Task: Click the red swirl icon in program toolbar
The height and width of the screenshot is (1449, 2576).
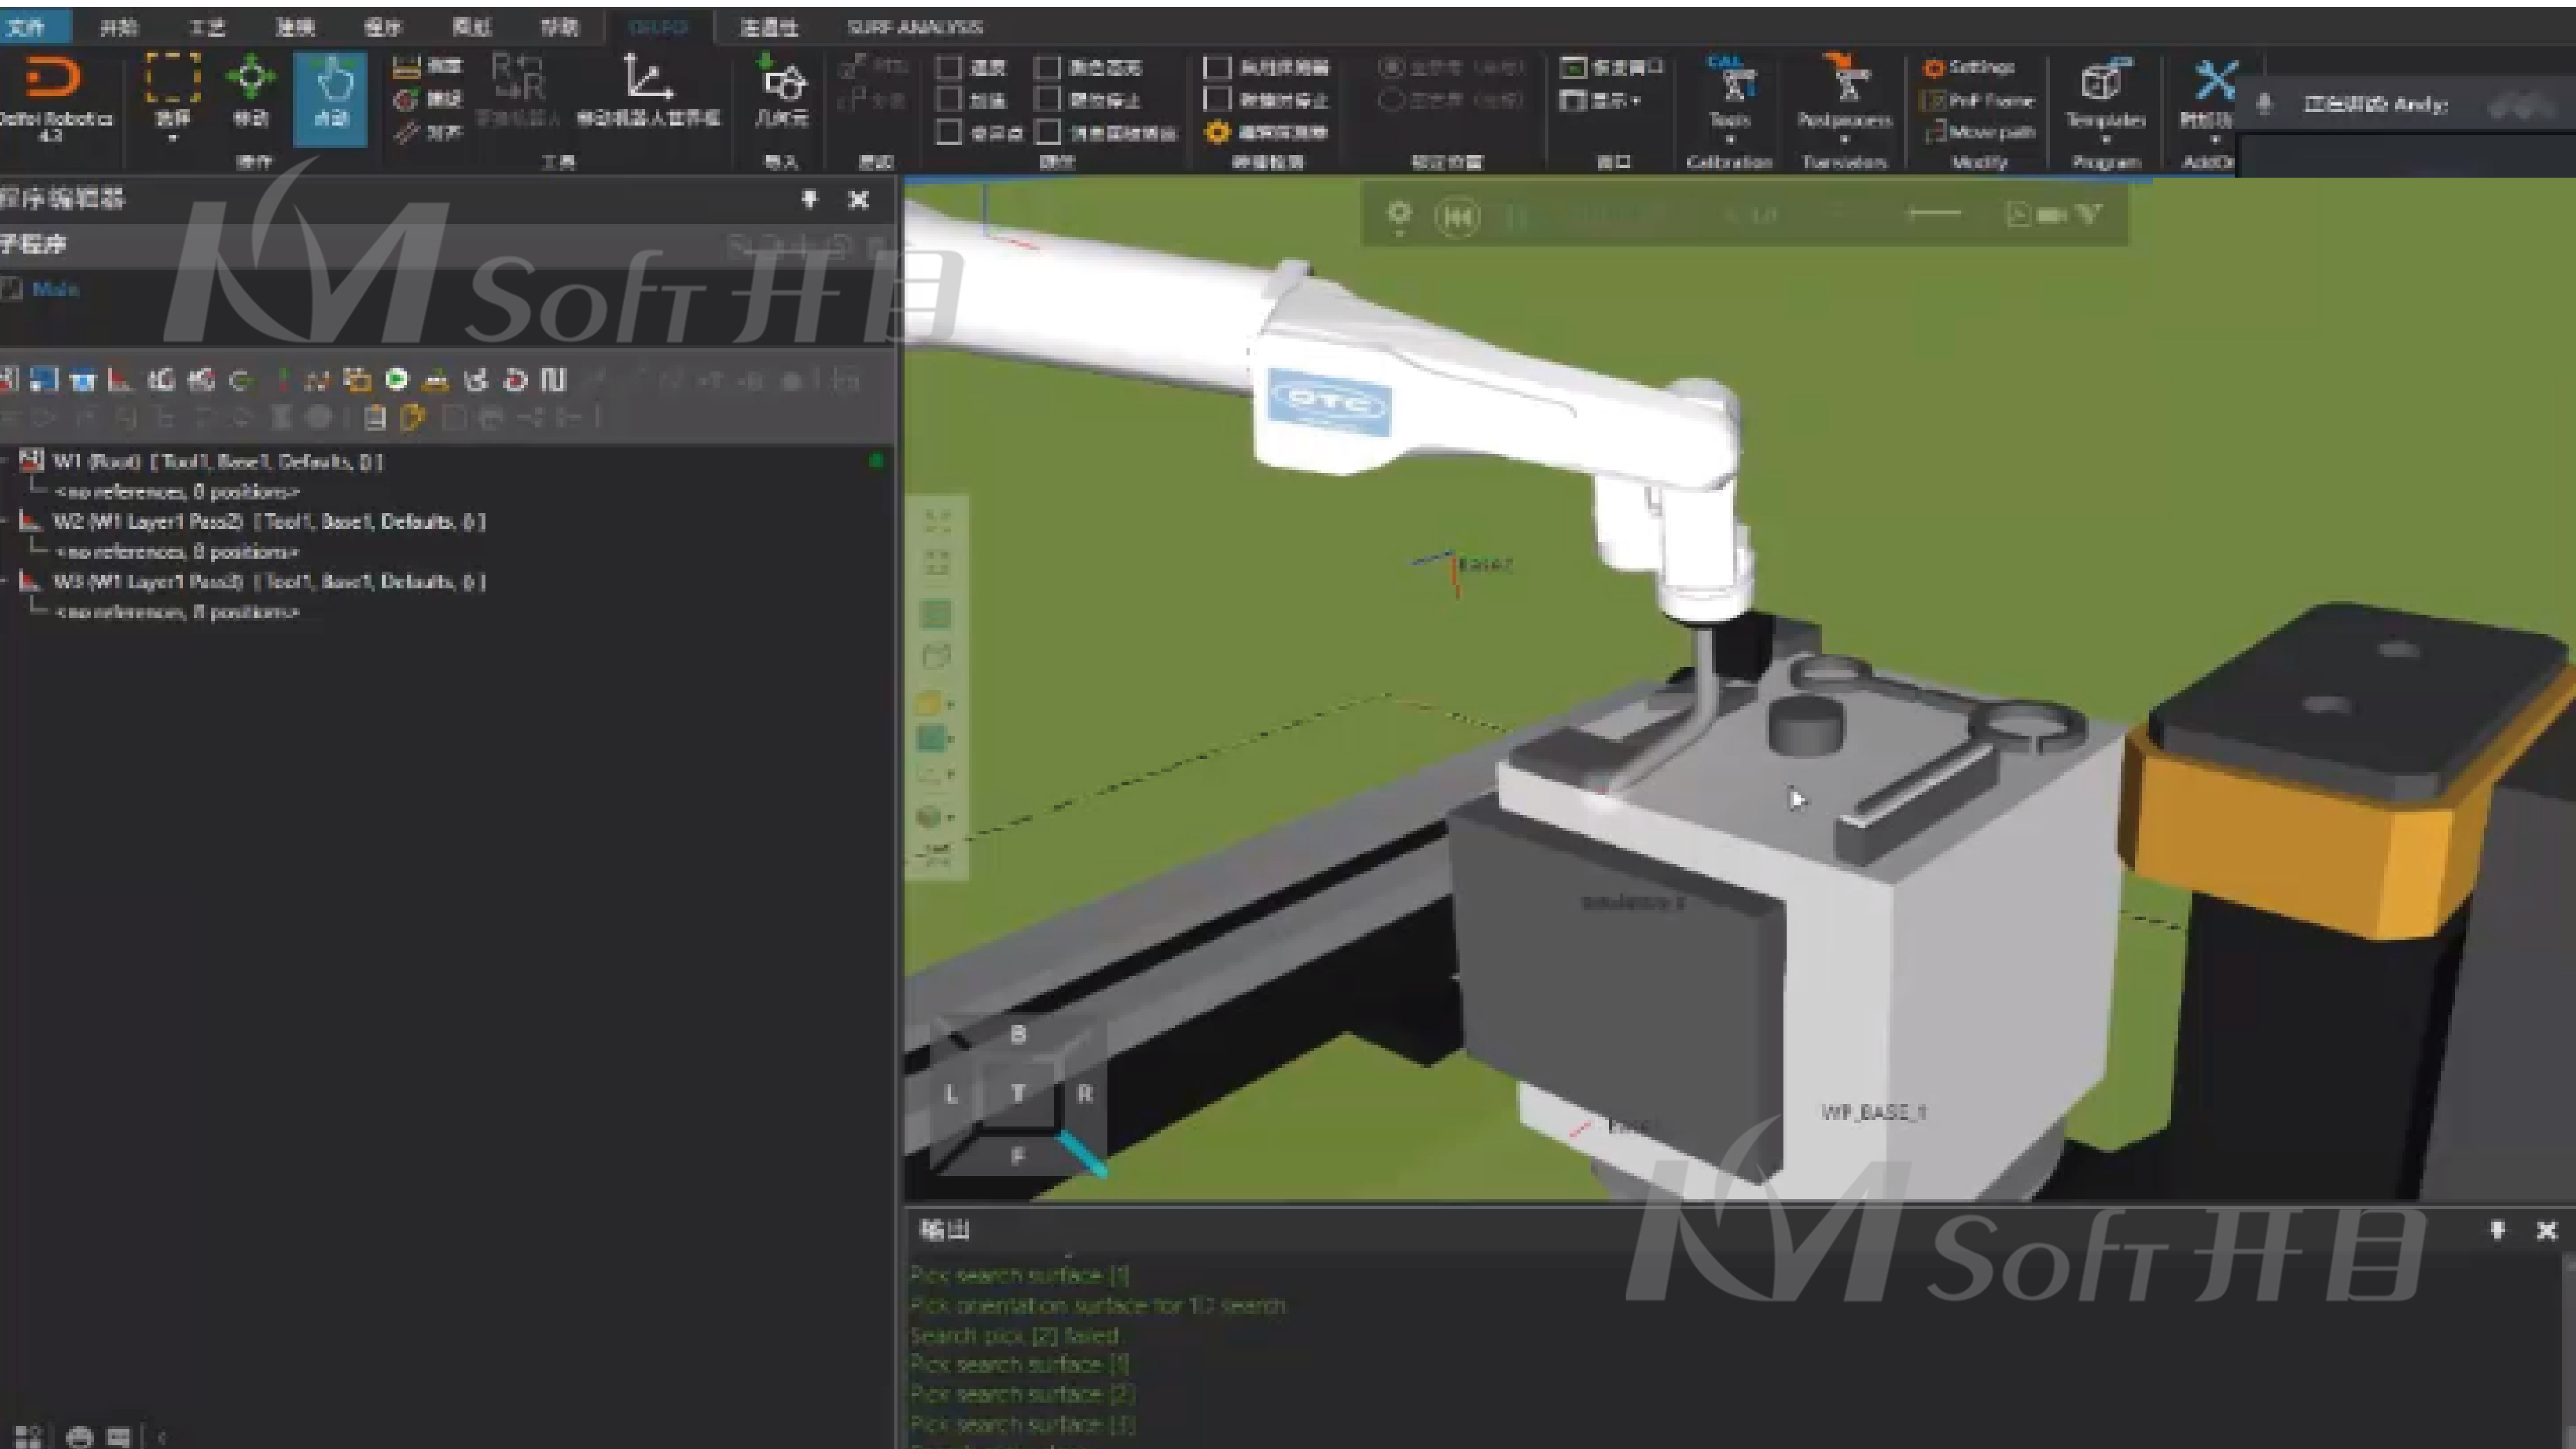Action: click(515, 380)
